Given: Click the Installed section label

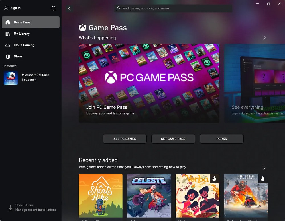Looking at the screenshot, I should pos(10,66).
